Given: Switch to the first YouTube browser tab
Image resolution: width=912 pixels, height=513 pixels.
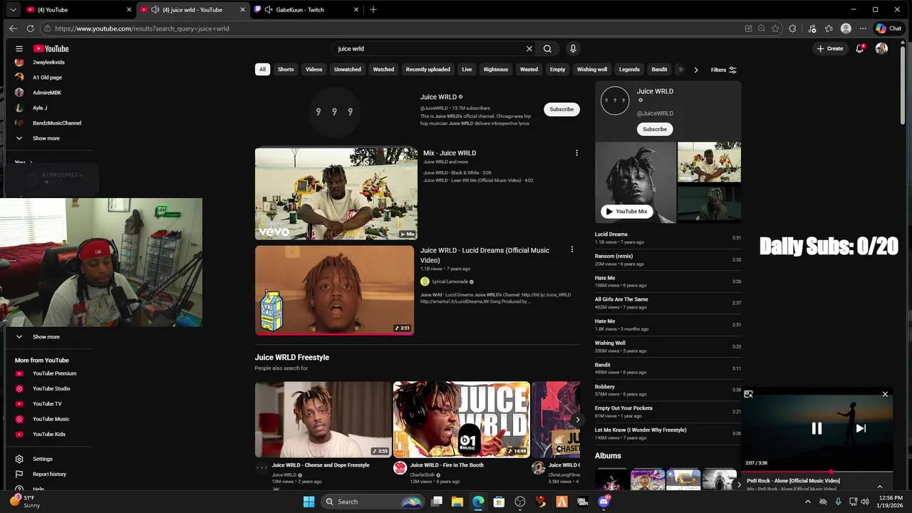Looking at the screenshot, I should click(x=78, y=10).
